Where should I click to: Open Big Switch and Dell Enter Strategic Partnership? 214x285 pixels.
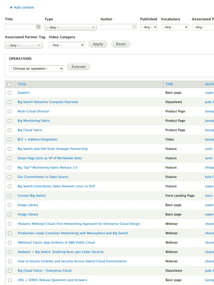click(53, 149)
